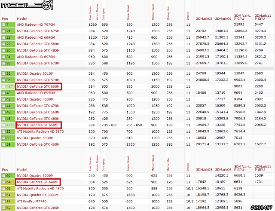Click the top DirectX rotated header

click(x=188, y=16)
